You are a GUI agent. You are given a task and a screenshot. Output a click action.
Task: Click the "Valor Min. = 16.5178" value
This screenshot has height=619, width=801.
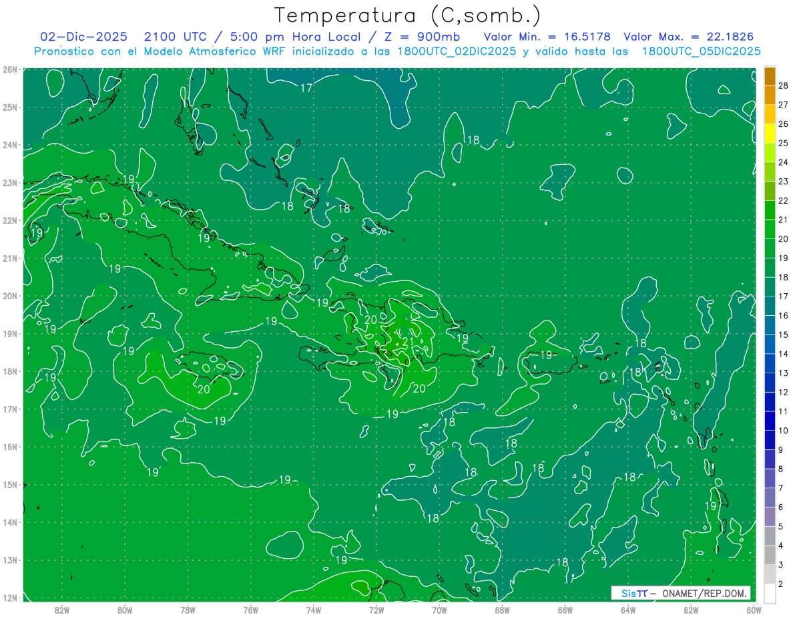(547, 37)
